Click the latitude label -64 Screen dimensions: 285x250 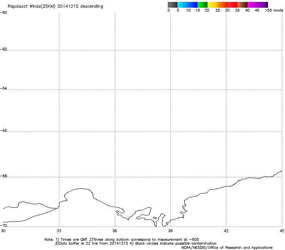3,88
